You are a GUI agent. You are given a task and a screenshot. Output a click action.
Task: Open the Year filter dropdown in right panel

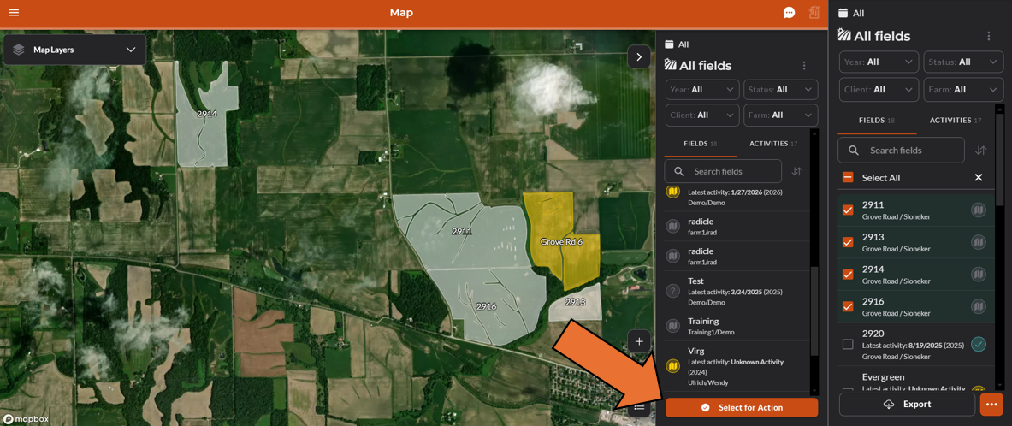(x=879, y=62)
